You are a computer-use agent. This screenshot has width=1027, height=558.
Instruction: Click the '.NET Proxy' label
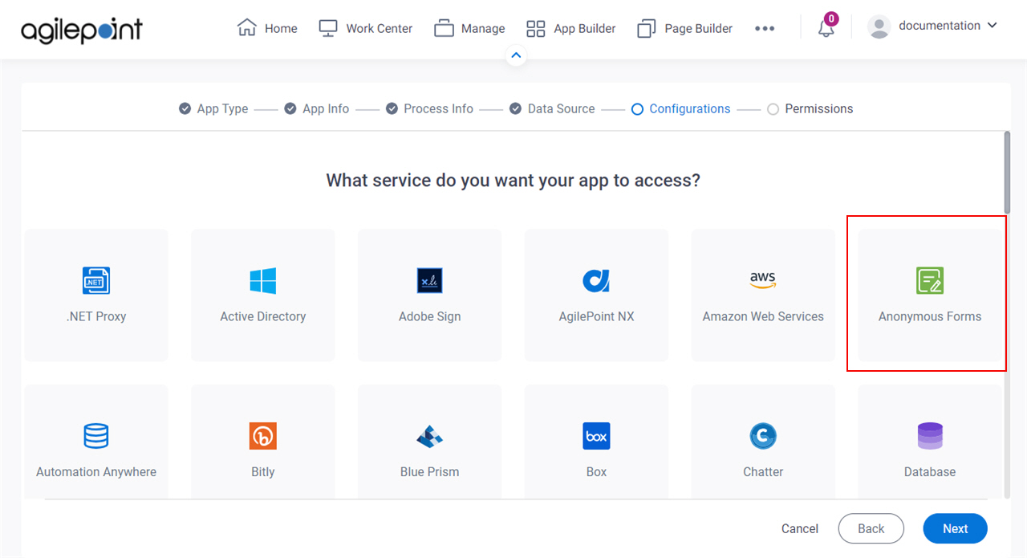96,316
